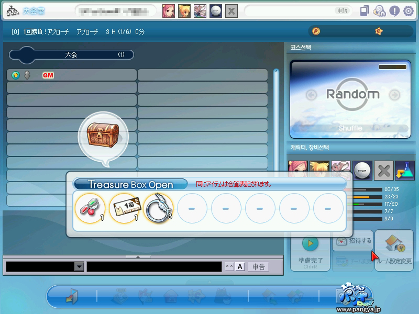
Task: Click the black cat icon in bottom bar
Action: pyautogui.click(x=222, y=296)
